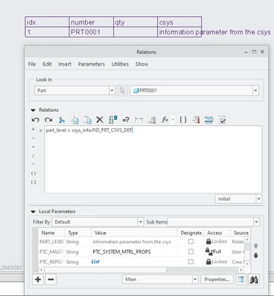Open the File menu
Image resolution: width=274 pixels, height=296 pixels.
[32, 64]
